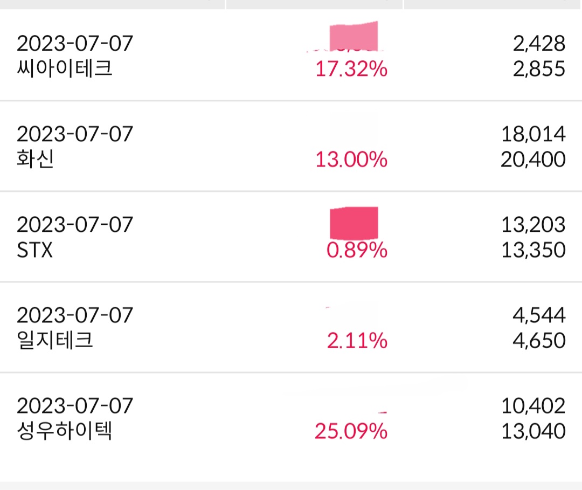This screenshot has height=490, width=582.
Task: Tap the 13,203 price in STX row
Action: 533,224
